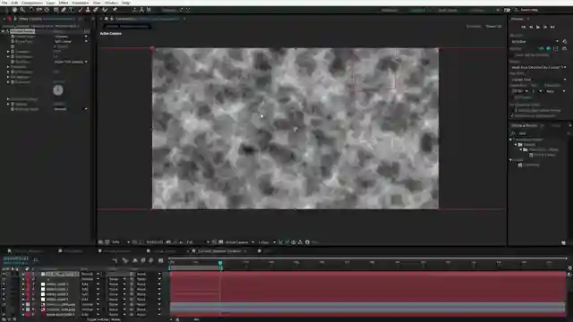Open the Layer menu
Viewport: 573px width, 322px height.
pos(50,3)
